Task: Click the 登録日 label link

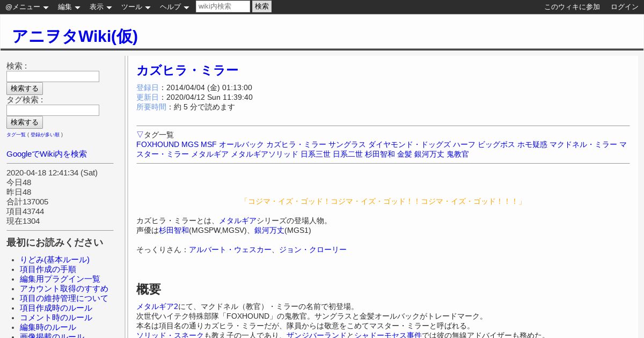Action: 148,87
